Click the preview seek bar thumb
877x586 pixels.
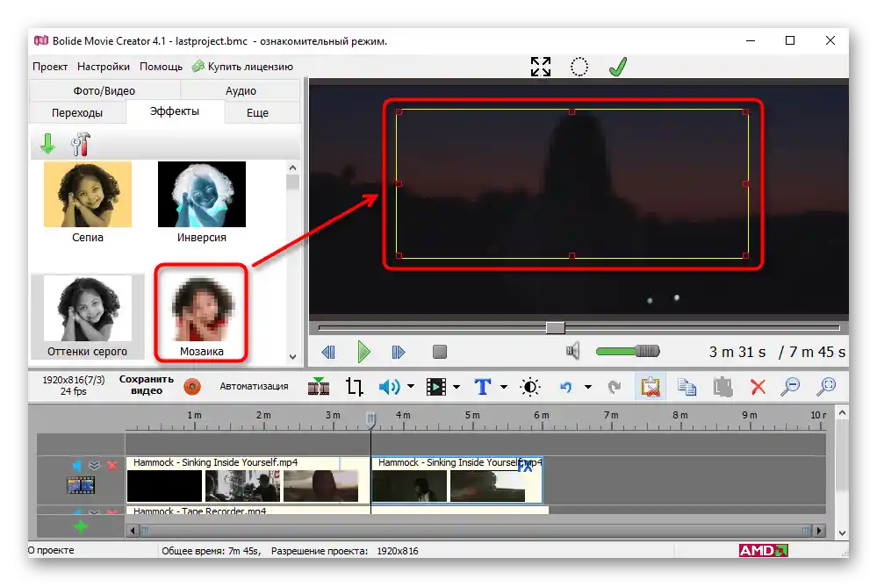[556, 328]
